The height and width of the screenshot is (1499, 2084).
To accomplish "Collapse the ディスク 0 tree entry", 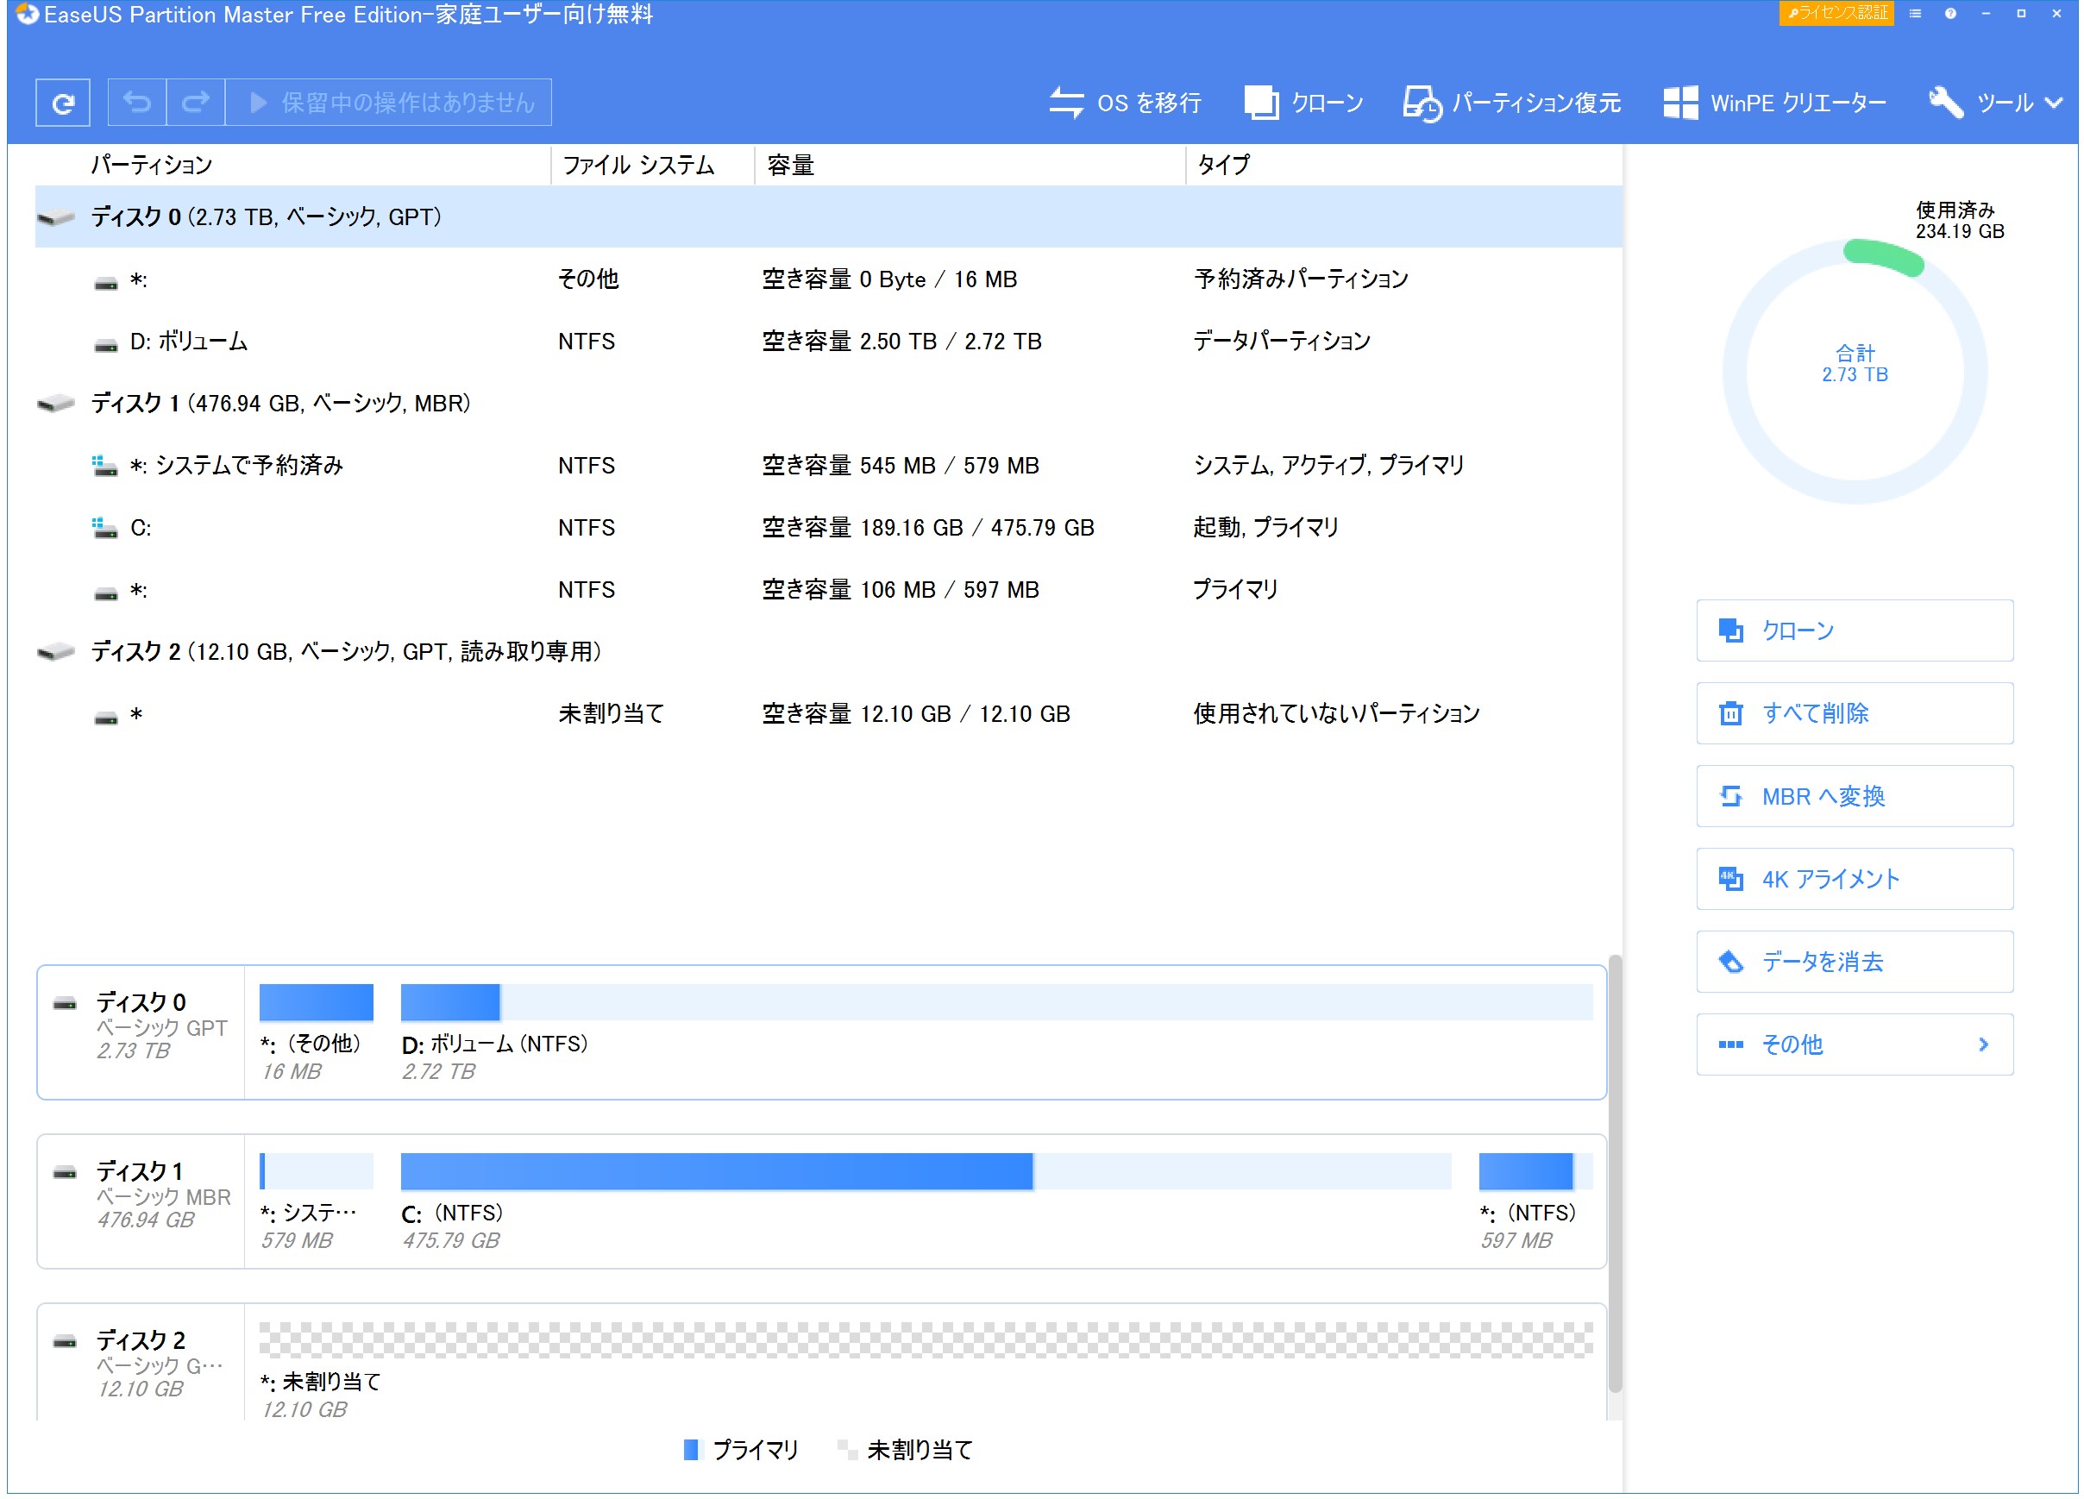I will [x=55, y=217].
